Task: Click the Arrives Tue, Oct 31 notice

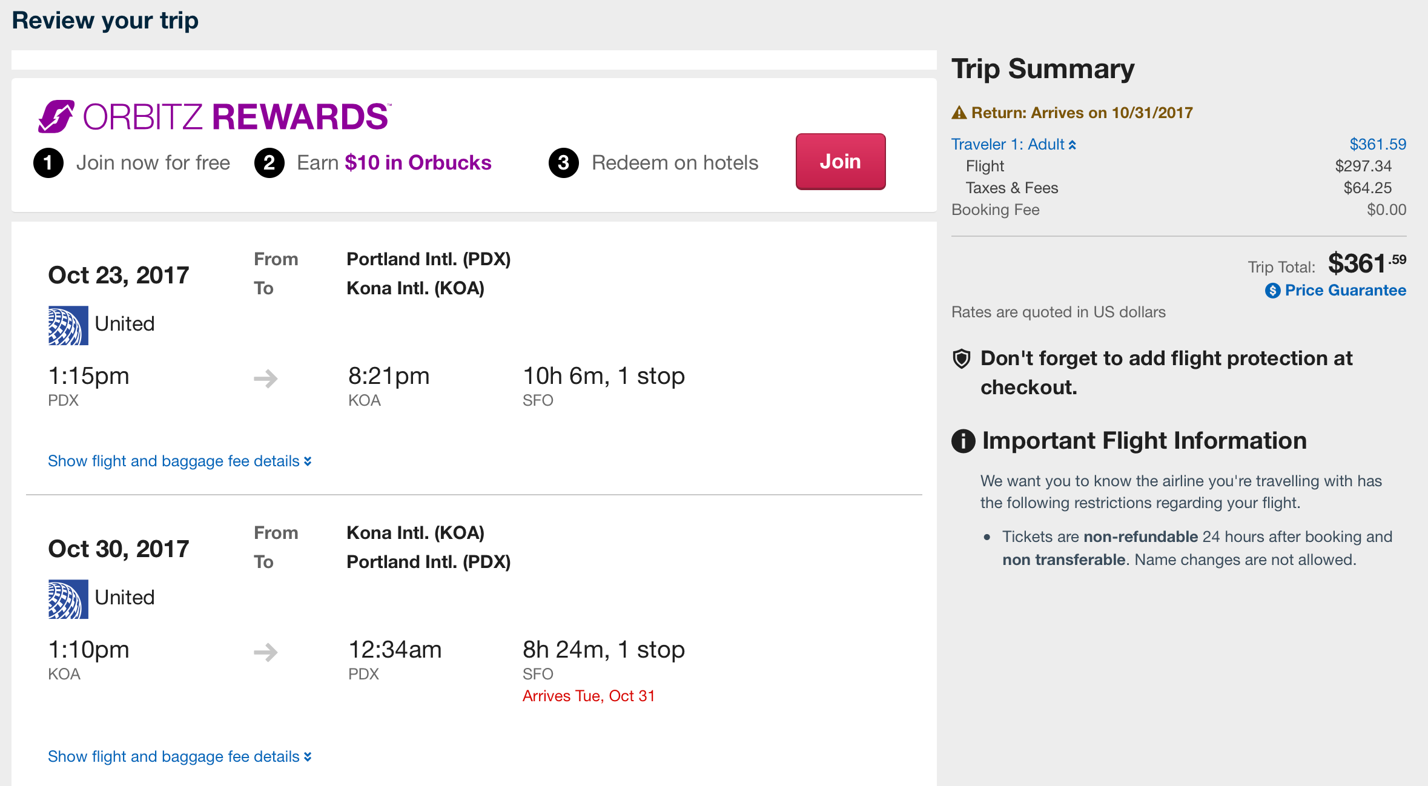Action: point(588,696)
